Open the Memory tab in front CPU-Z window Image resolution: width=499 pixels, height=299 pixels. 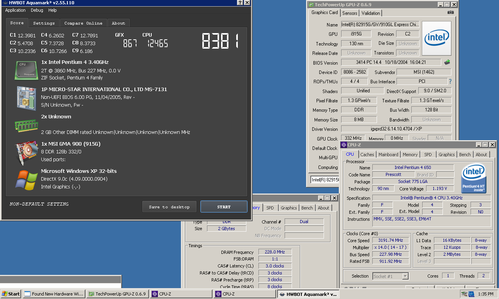[x=410, y=155]
